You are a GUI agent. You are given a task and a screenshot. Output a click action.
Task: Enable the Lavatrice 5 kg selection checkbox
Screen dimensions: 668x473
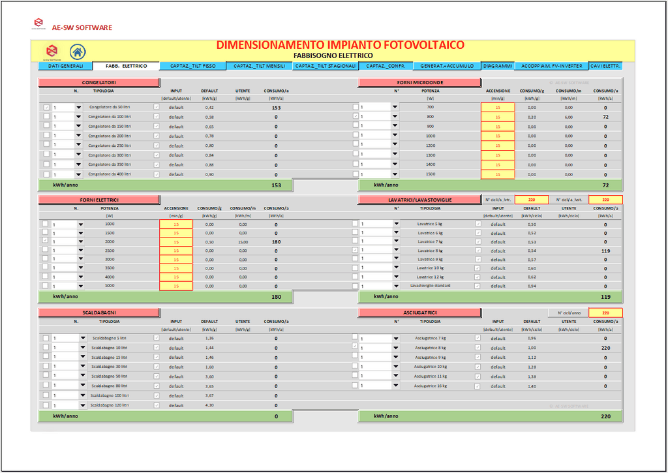(356, 224)
